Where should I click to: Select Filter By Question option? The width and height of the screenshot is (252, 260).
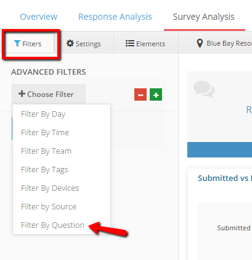point(53,225)
